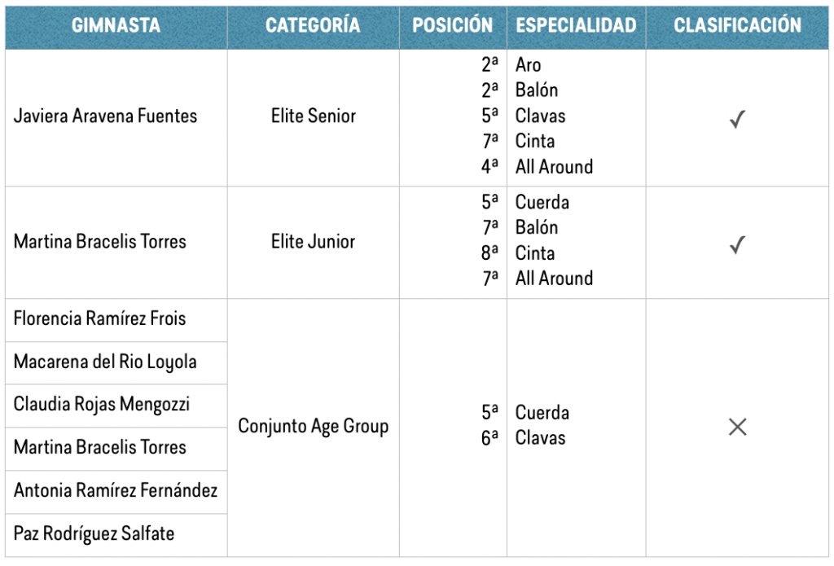Click Martina Bracelis Torres in Elite Junior row
Screen dimensions: 834x566
tap(100, 242)
